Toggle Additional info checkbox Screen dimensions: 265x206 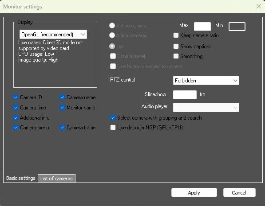point(16,117)
